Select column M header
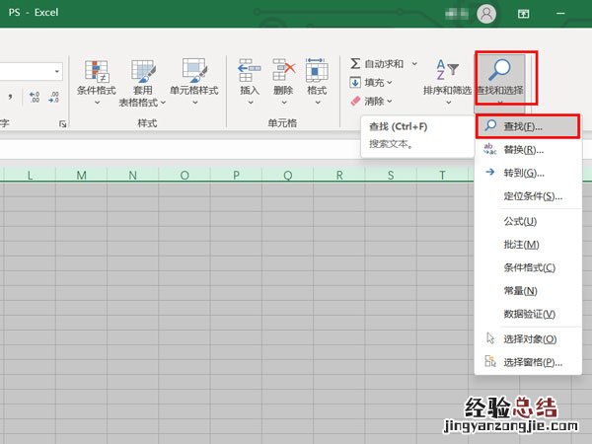Screen dimensions: 592x444 coord(81,175)
